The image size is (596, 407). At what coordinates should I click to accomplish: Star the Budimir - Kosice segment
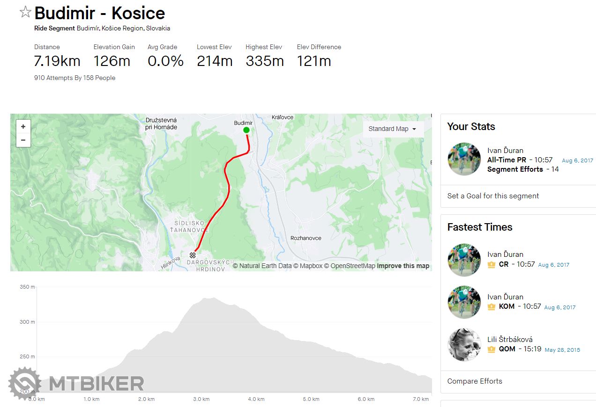click(25, 13)
